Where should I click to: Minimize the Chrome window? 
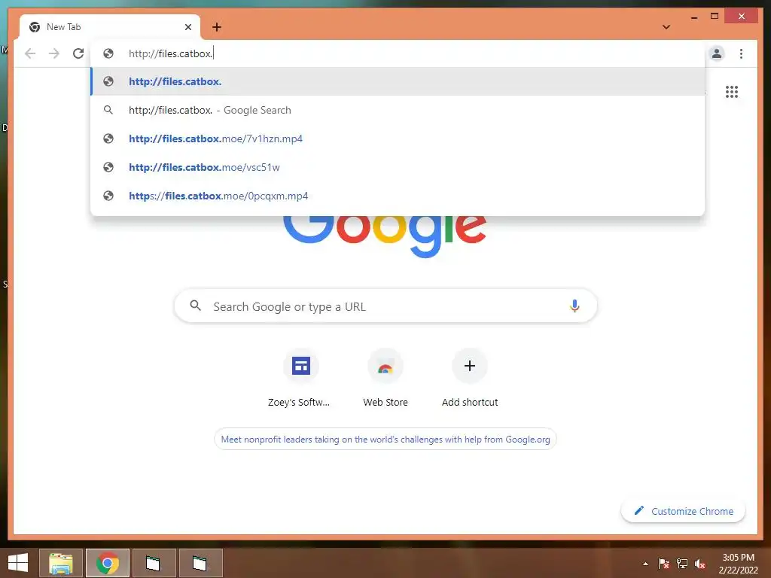693,17
